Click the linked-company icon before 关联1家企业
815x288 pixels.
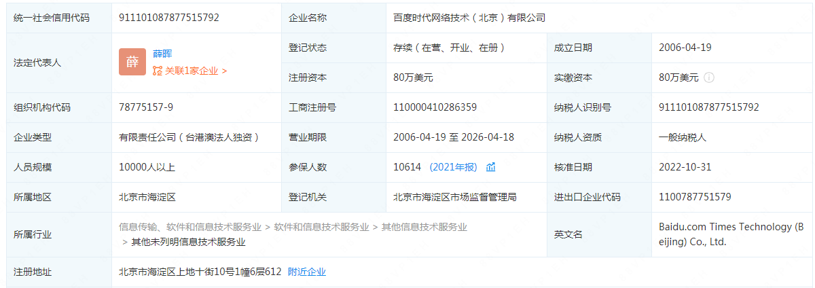tap(158, 71)
